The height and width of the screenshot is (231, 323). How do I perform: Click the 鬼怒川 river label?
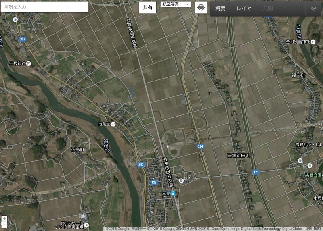[x=107, y=146]
